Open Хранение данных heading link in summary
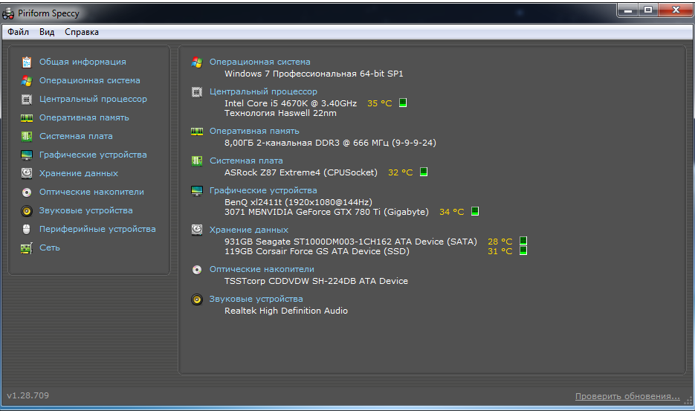The width and height of the screenshot is (695, 411). 249,230
